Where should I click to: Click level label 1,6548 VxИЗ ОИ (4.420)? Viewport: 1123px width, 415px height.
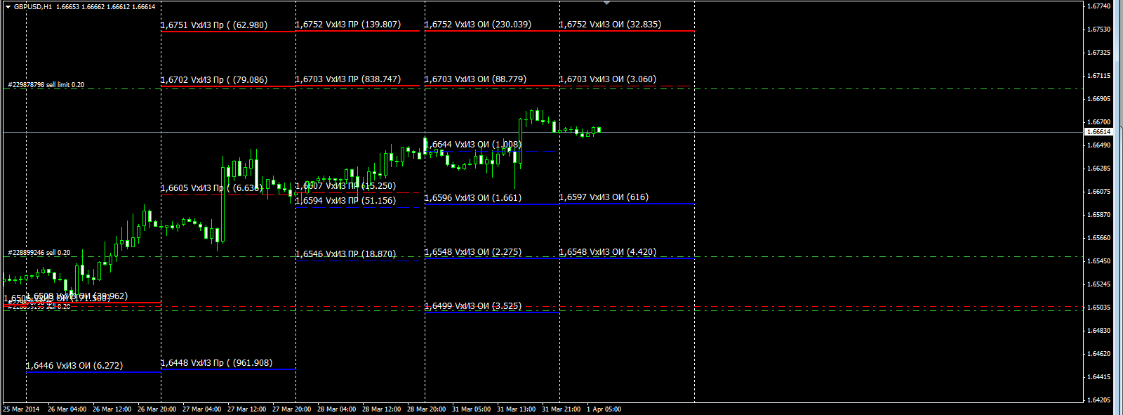click(608, 252)
